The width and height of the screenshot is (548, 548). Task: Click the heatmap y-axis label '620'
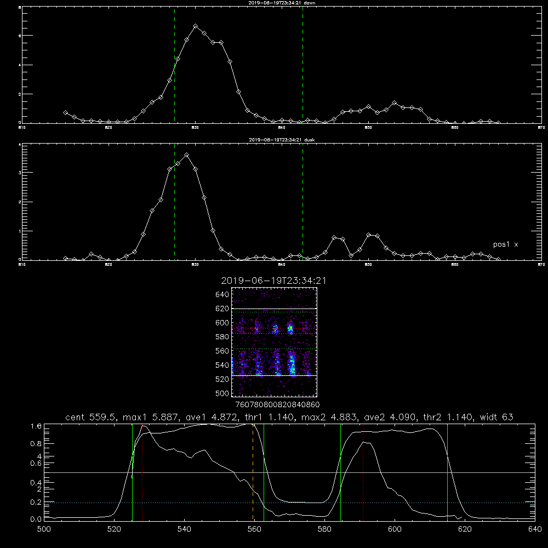222,309
